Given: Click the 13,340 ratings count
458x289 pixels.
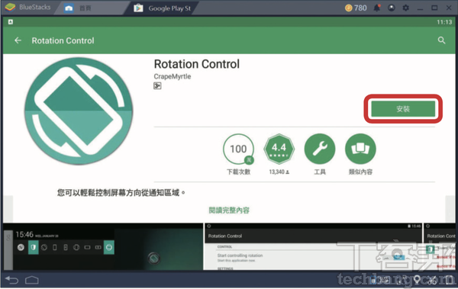Looking at the screenshot, I should (279, 172).
